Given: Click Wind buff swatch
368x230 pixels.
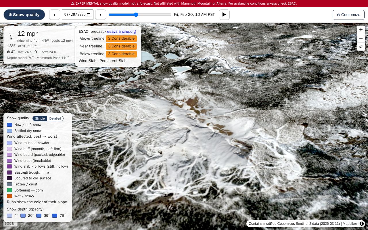Looking at the screenshot, I should (x=9, y=149).
